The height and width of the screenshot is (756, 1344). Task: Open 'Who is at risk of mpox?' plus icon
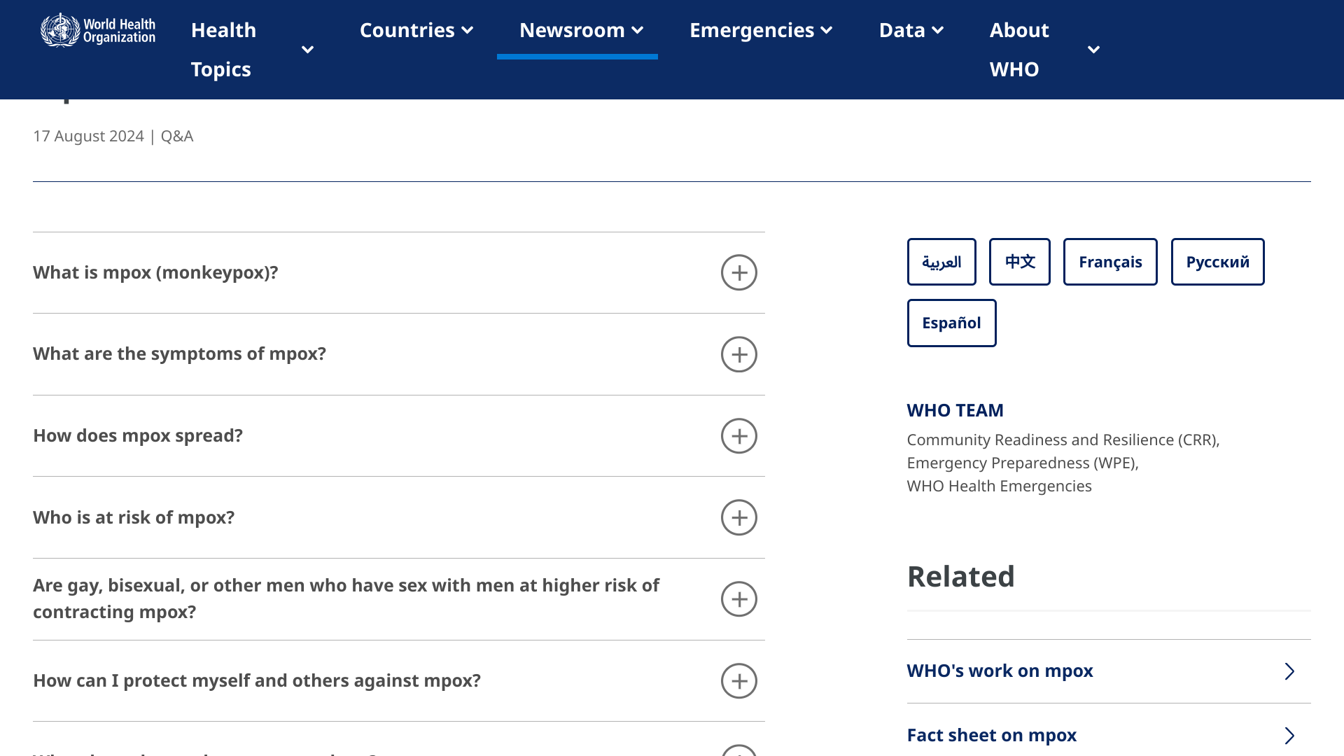(738, 517)
